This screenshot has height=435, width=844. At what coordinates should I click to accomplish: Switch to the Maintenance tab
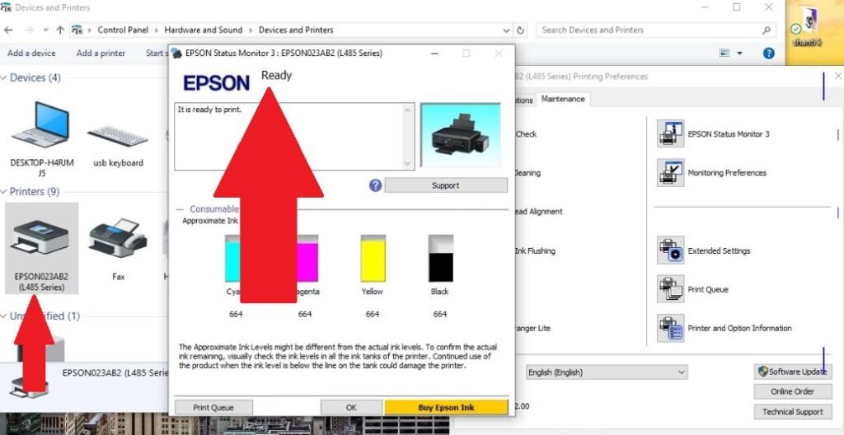point(562,99)
